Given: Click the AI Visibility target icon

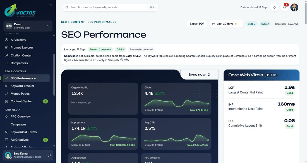Looking at the screenshot, I should [6, 40].
